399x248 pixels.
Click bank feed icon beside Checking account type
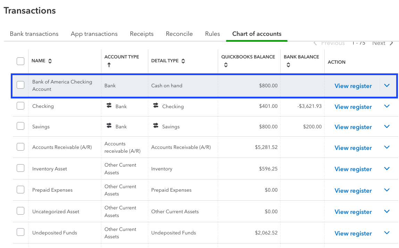coord(109,106)
